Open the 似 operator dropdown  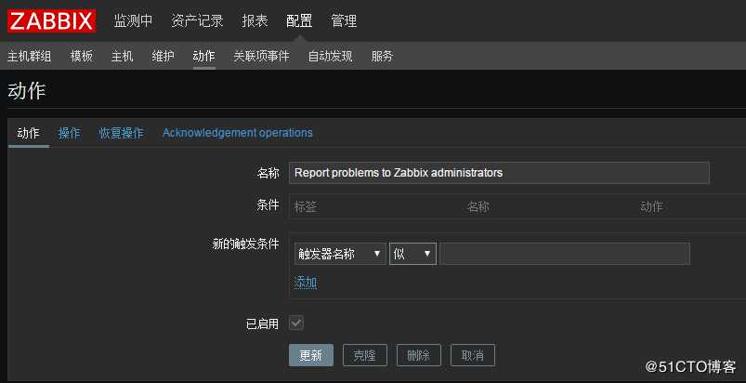pyautogui.click(x=412, y=254)
